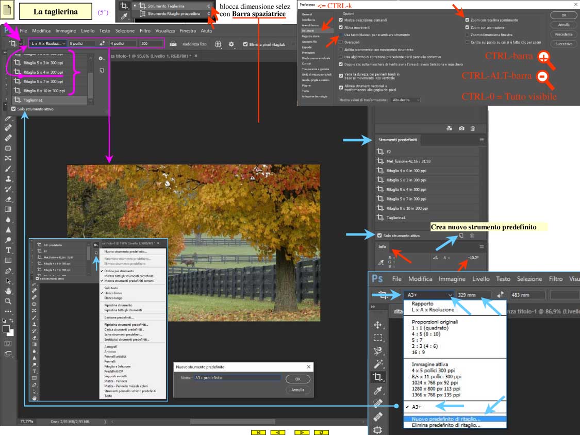The image size is (580, 435).
Task: Select the Zoom tool in the main left toolbar
Action: [8, 301]
